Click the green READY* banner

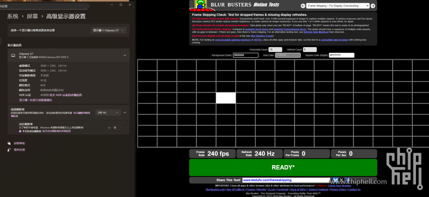[x=283, y=167]
